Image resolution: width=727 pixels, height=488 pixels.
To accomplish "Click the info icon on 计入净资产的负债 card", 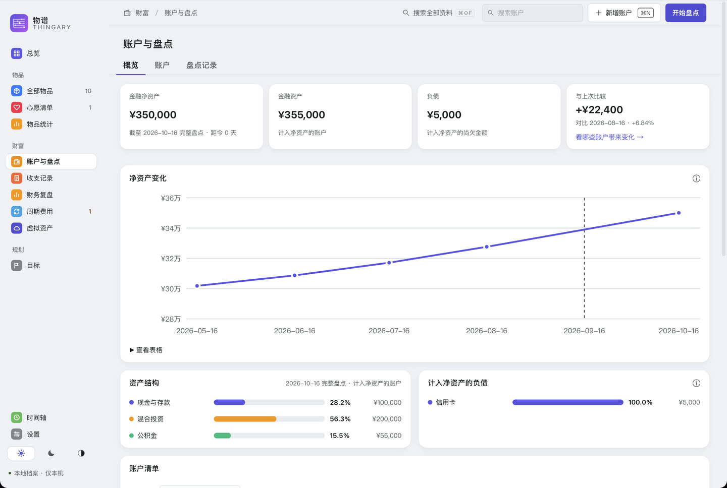I will pyautogui.click(x=696, y=383).
